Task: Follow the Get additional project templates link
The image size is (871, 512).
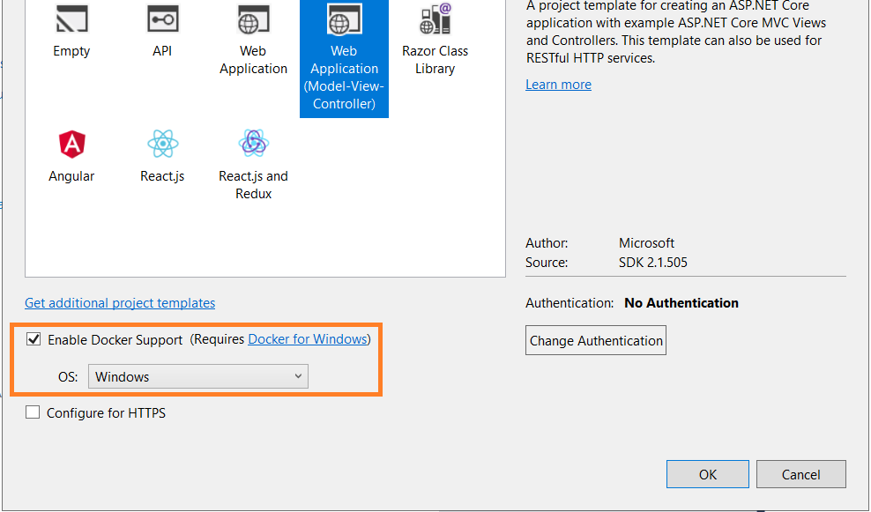Action: (120, 302)
